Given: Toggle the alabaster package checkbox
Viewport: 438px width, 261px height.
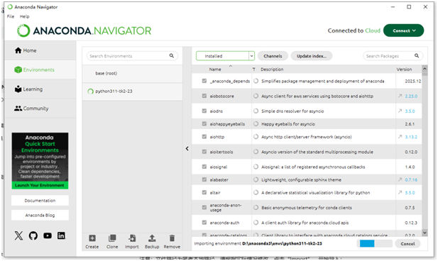Looking at the screenshot, I should click(x=204, y=179).
